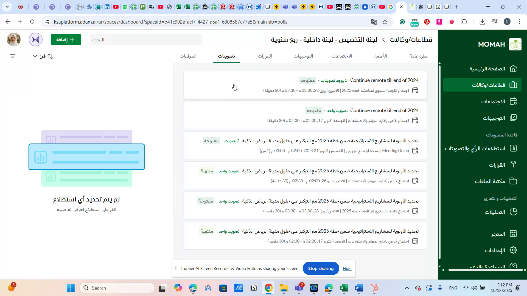Image resolution: width=527 pixels, height=296 pixels.
Task: Hide the screen recorder sharing banner
Action: click(x=347, y=268)
